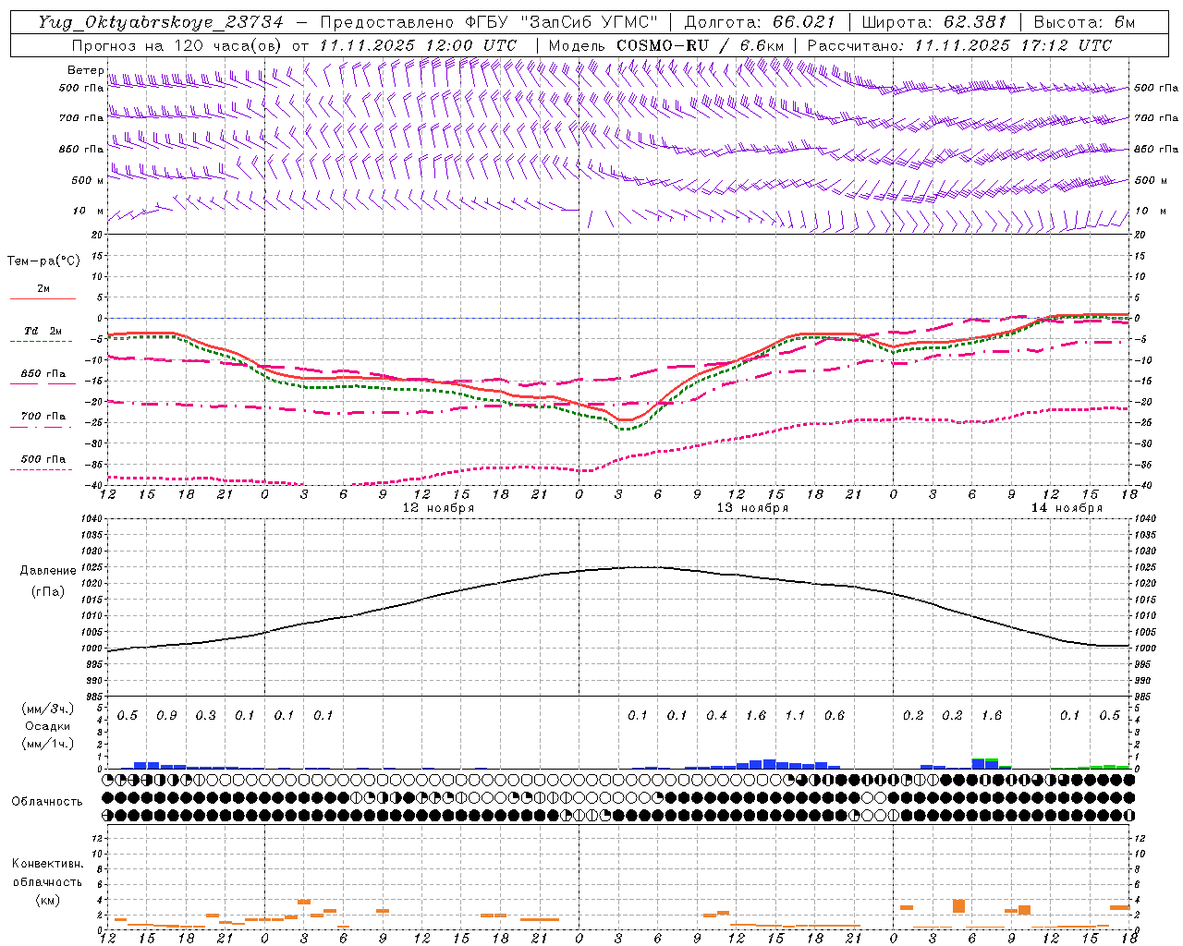This screenshot has height=946, width=1183.
Task: Select forecast start time 11.11.2025 12:00 UTC
Action: [x=418, y=45]
